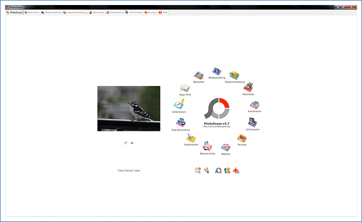Image resolution: width=362 pixels, height=222 pixels.
Task: Click the PhotoScape logo update icon
Action: [x=218, y=171]
